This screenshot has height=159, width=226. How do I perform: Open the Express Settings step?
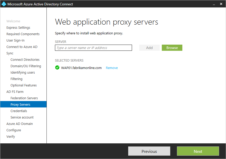pyautogui.click(x=18, y=27)
